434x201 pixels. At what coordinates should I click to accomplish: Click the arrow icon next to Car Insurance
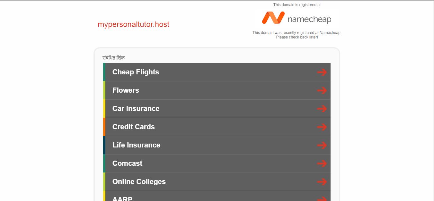pos(322,109)
